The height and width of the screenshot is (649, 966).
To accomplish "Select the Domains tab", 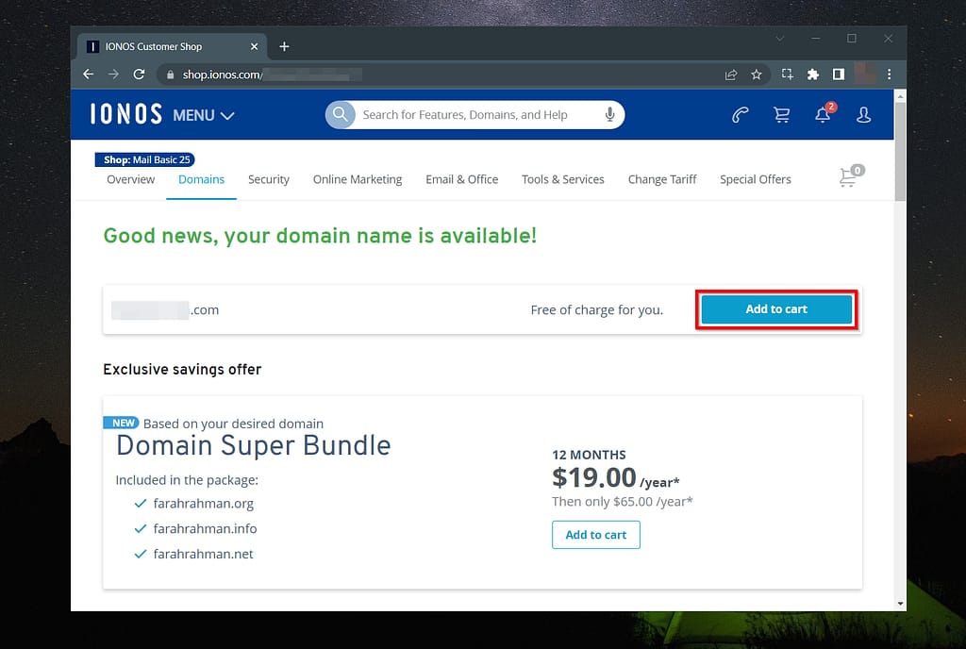I will (202, 180).
